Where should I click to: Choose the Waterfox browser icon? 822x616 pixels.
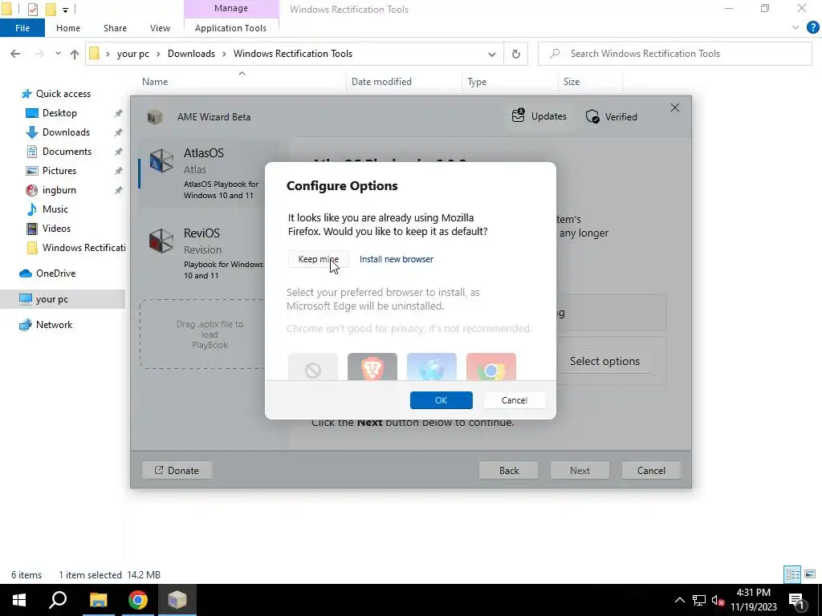431,367
